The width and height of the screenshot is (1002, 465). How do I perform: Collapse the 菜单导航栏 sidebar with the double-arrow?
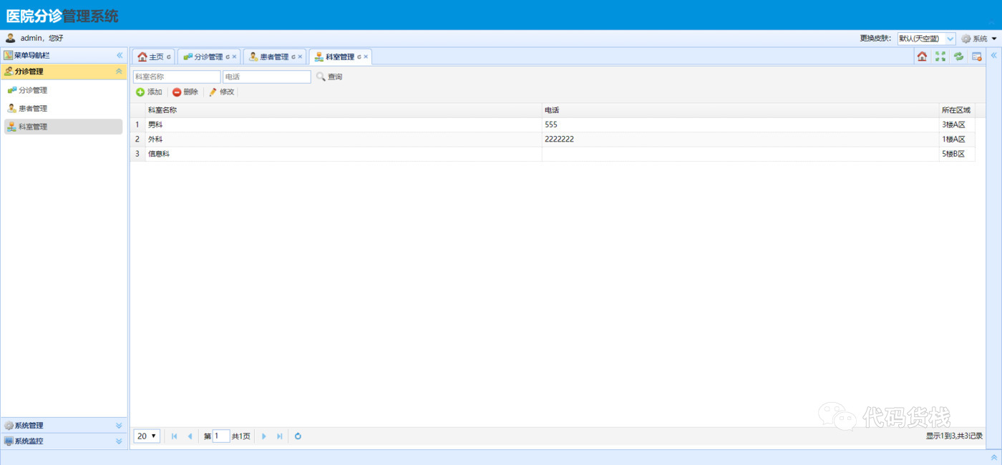(x=120, y=55)
